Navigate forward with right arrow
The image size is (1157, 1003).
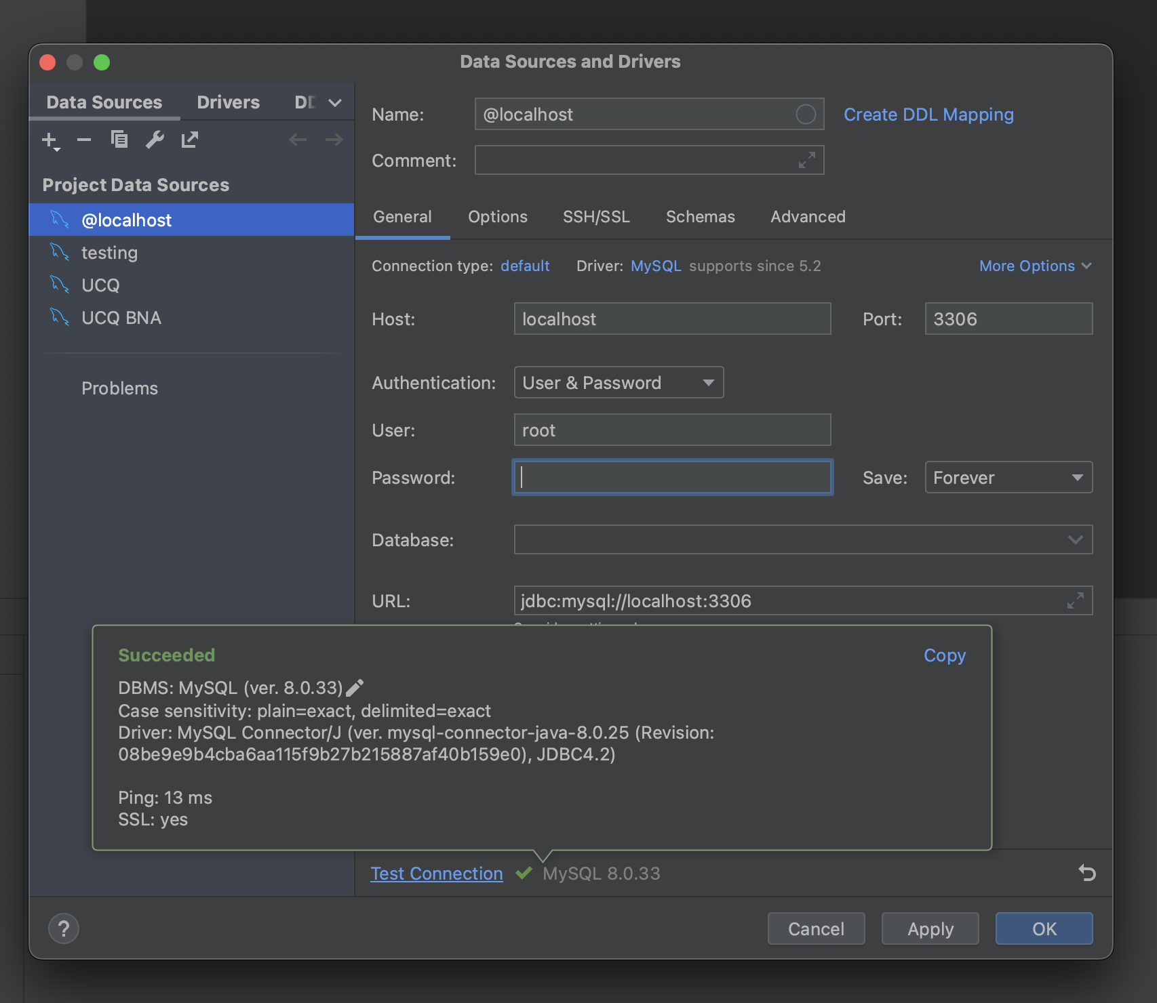point(334,140)
